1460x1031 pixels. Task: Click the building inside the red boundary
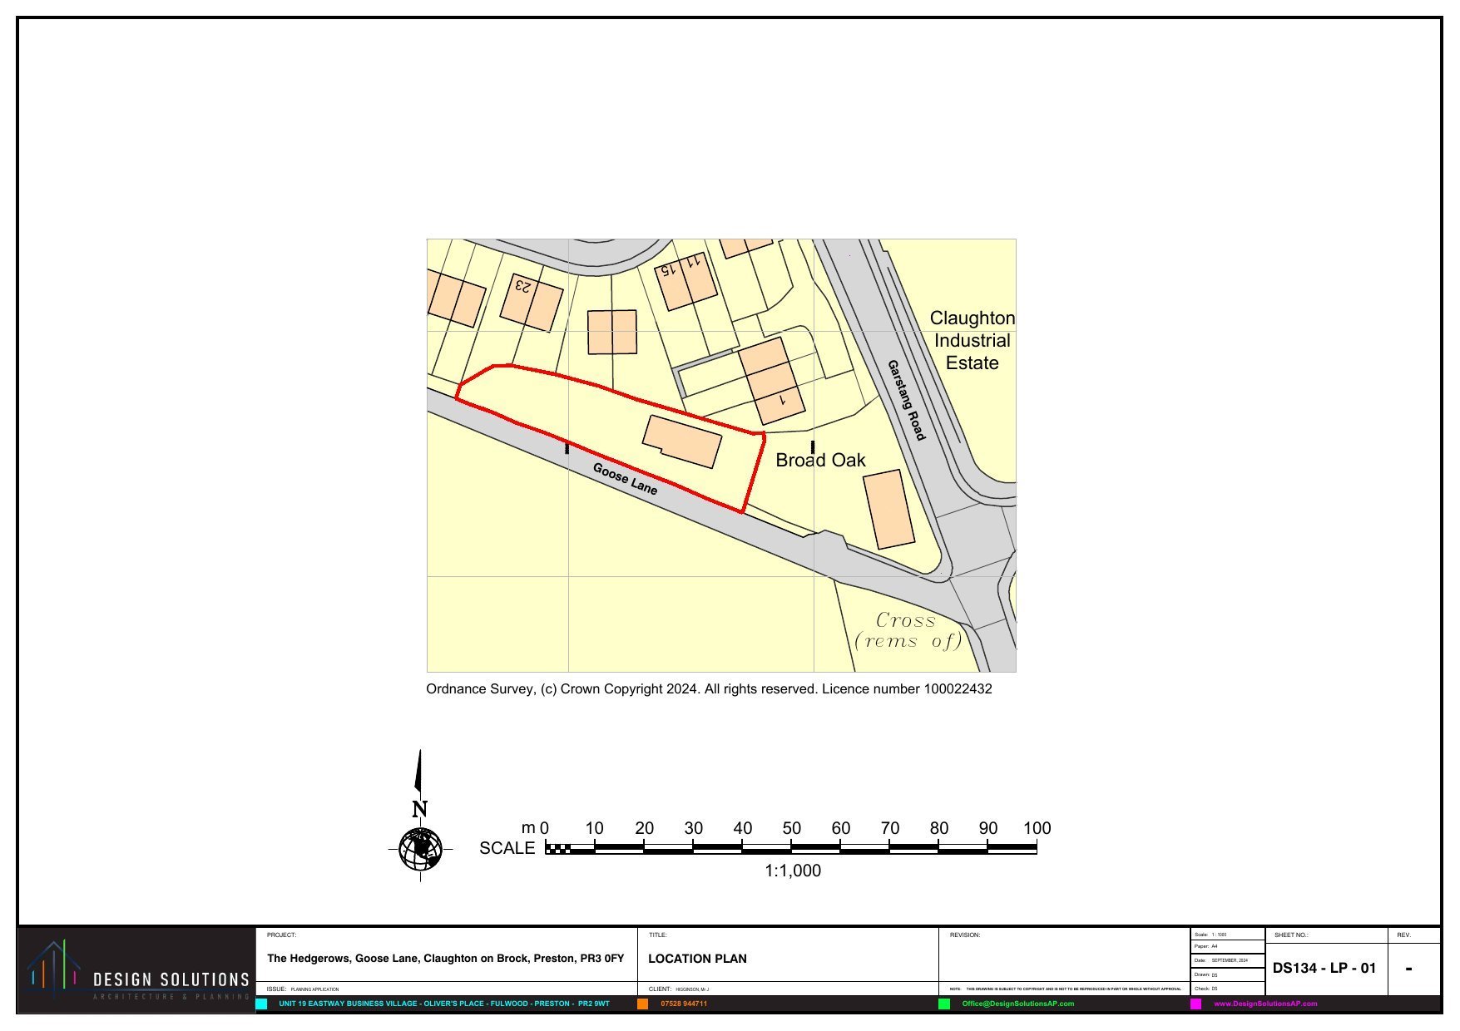(682, 442)
